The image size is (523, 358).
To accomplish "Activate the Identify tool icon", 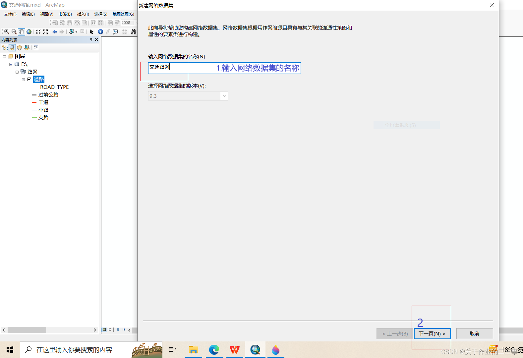I will [x=100, y=32].
